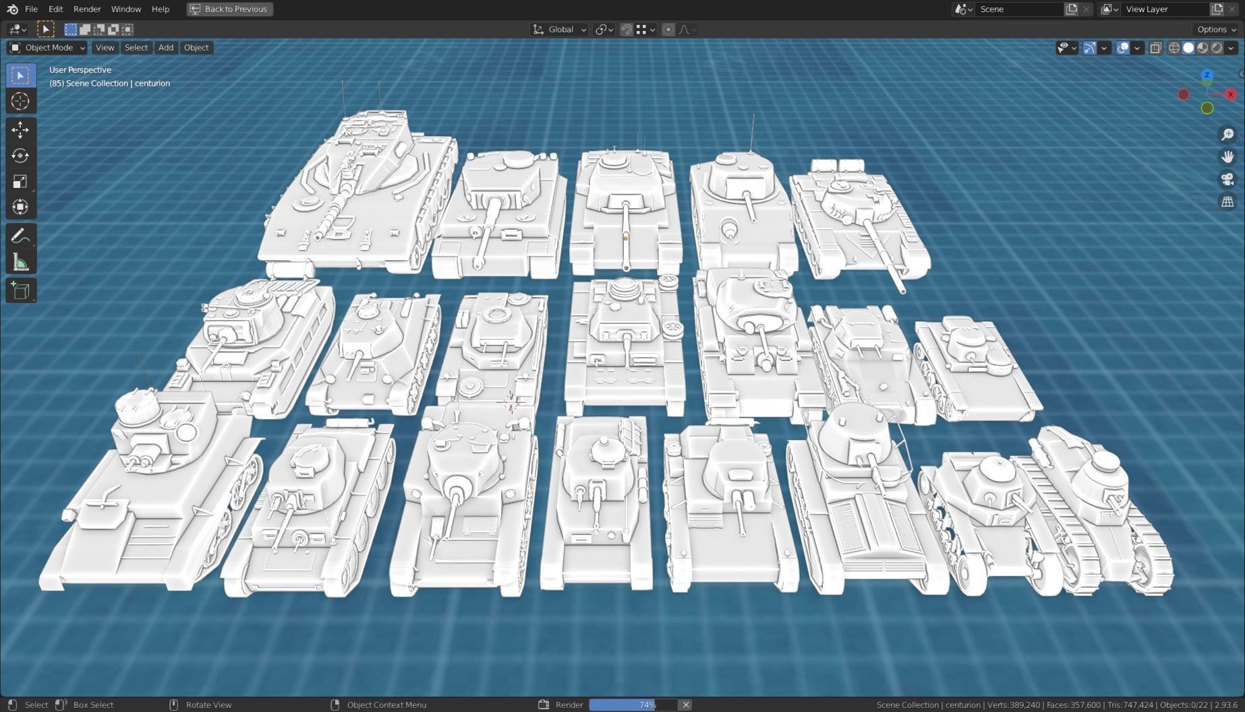Set selection mode to subtract

(99, 29)
